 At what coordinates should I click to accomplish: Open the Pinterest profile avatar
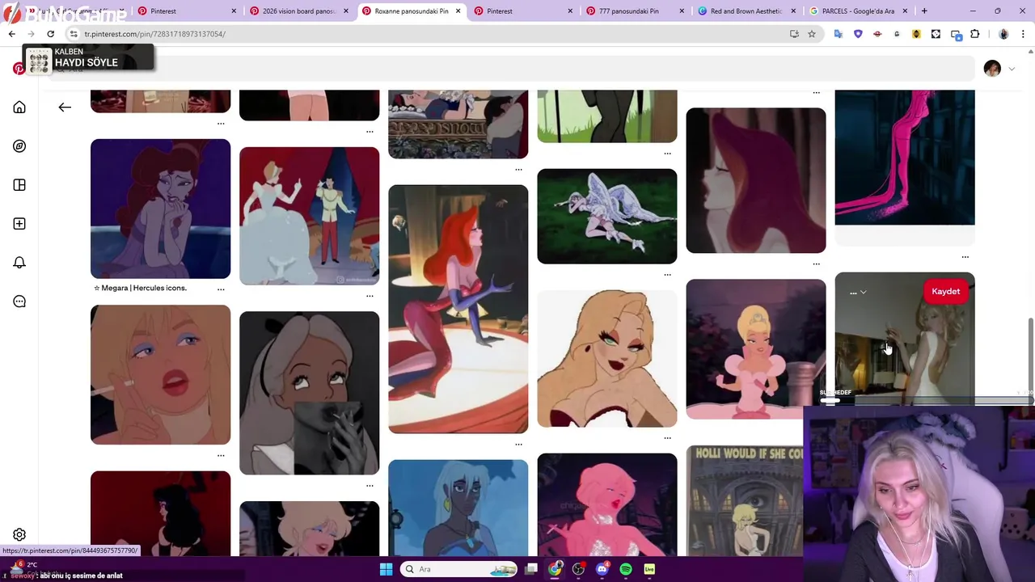coord(992,69)
